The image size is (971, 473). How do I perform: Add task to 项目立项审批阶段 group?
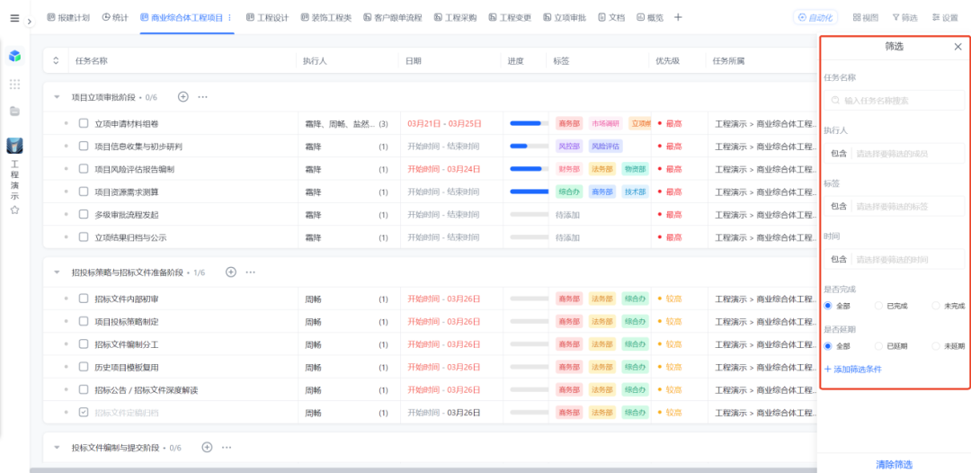(x=183, y=96)
